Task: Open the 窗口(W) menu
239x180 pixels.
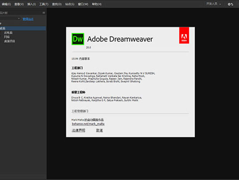Action: tap(83, 4)
